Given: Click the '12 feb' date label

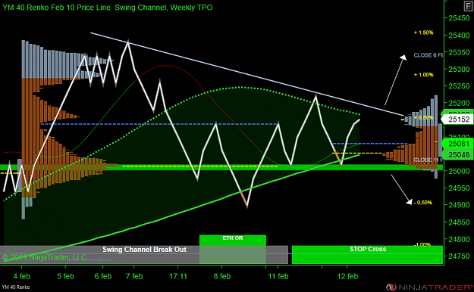Looking at the screenshot, I should tap(347, 276).
